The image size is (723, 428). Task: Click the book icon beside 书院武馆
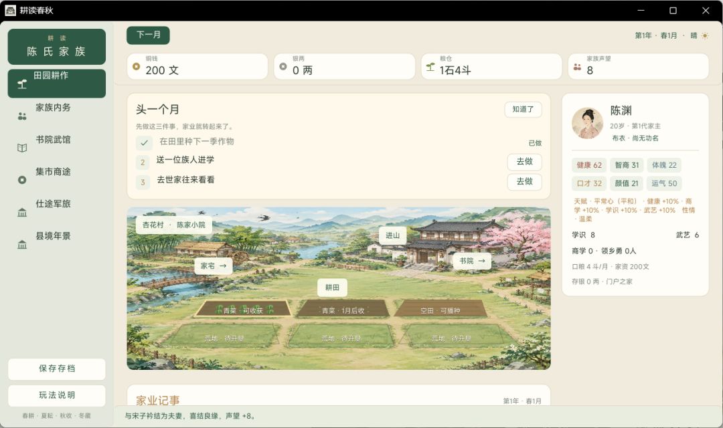21,148
